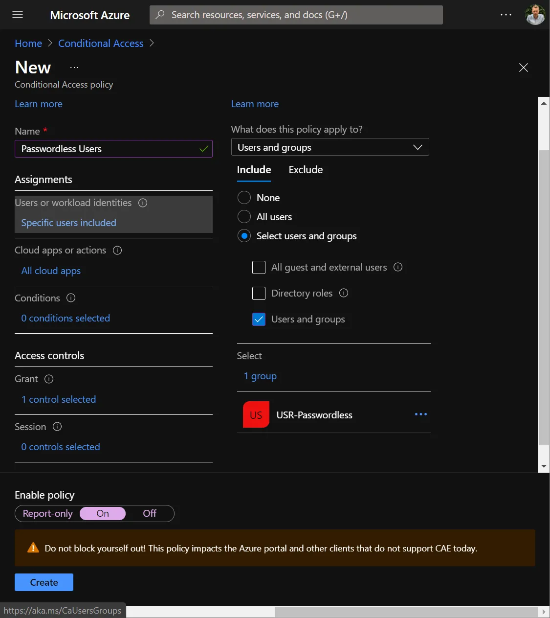Click the warning triangle icon
Viewport: 550px width, 618px height.
click(33, 548)
